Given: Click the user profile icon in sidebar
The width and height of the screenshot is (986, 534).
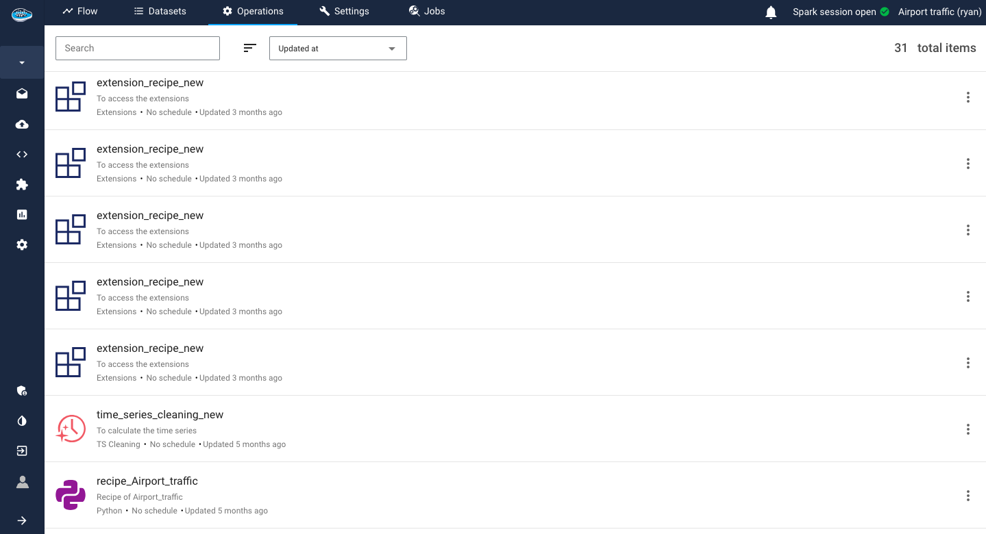Looking at the screenshot, I should [22, 482].
